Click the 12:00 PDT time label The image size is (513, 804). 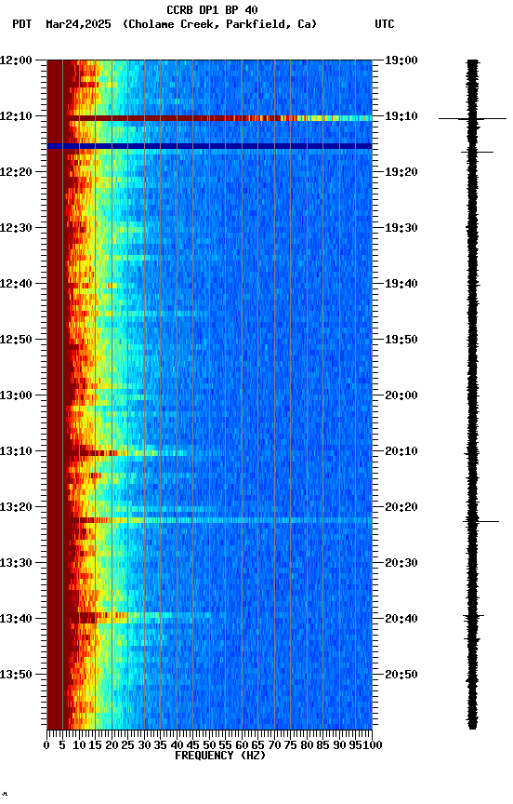tap(16, 60)
